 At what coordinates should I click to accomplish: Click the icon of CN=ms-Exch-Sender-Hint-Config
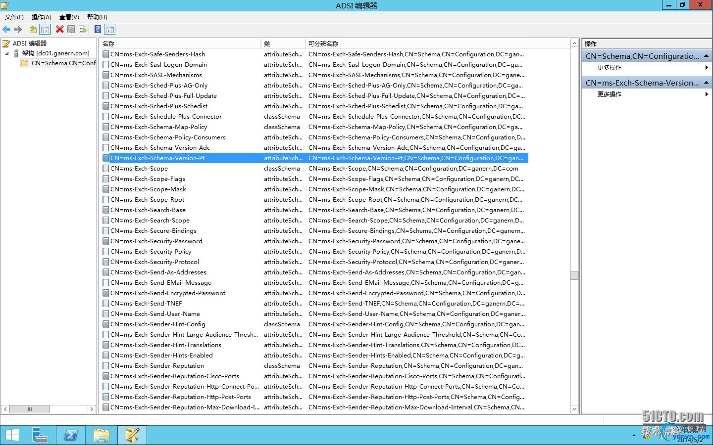(x=105, y=324)
